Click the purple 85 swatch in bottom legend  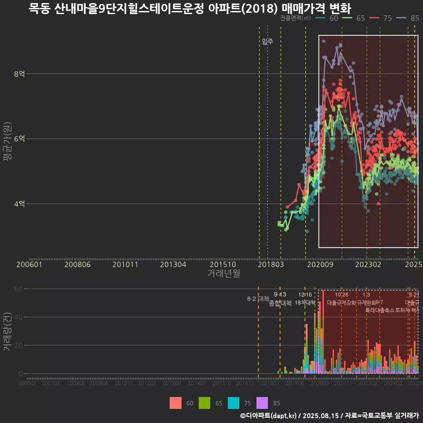(x=262, y=403)
